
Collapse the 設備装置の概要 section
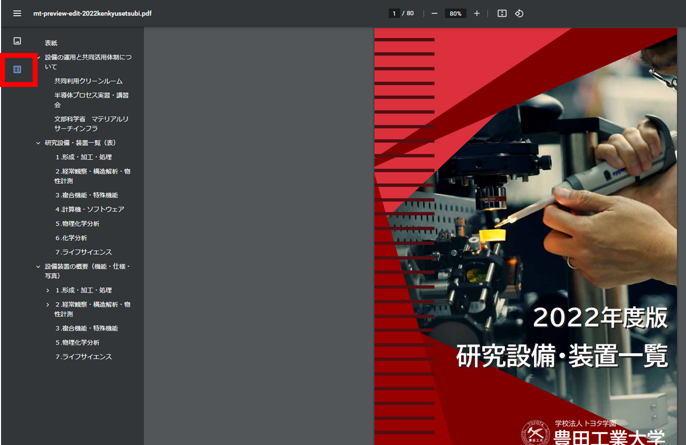[38, 267]
